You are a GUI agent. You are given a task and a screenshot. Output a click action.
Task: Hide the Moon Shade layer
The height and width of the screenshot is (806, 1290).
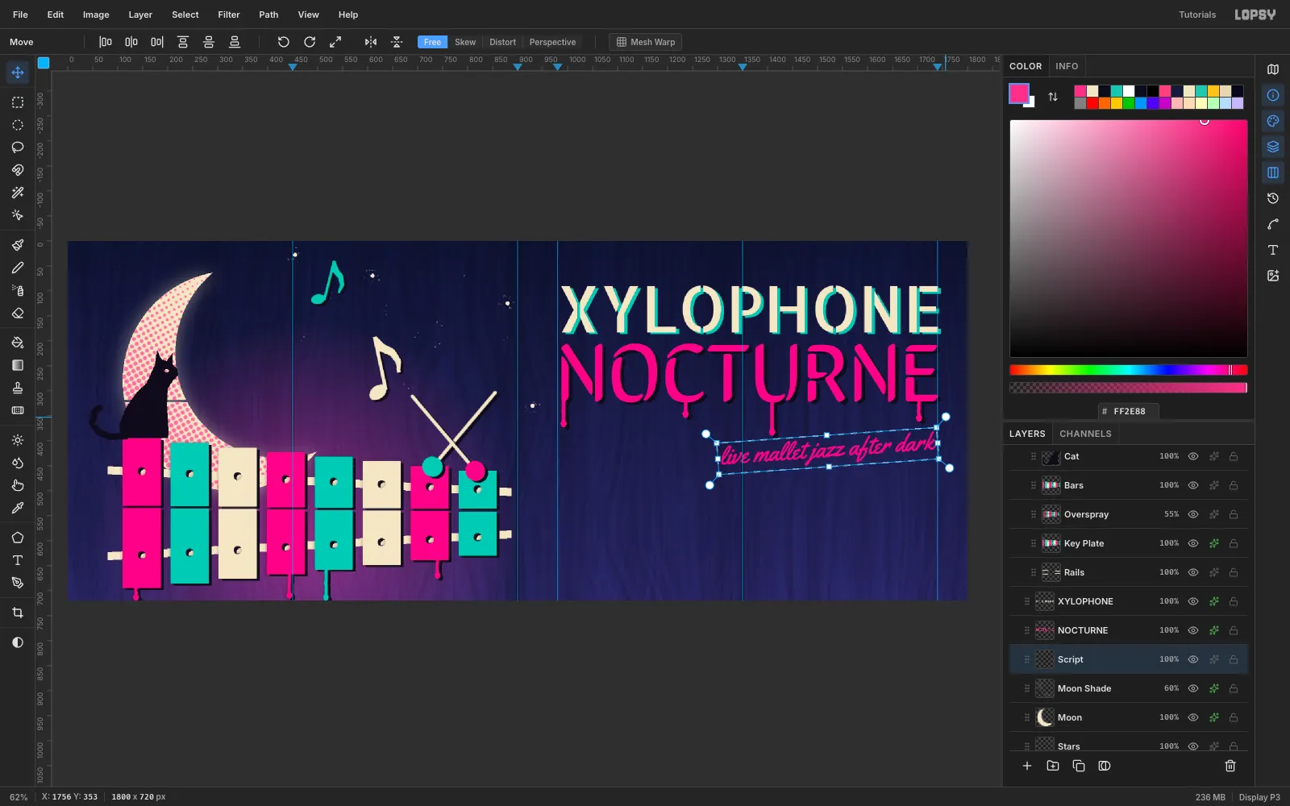[1193, 688]
